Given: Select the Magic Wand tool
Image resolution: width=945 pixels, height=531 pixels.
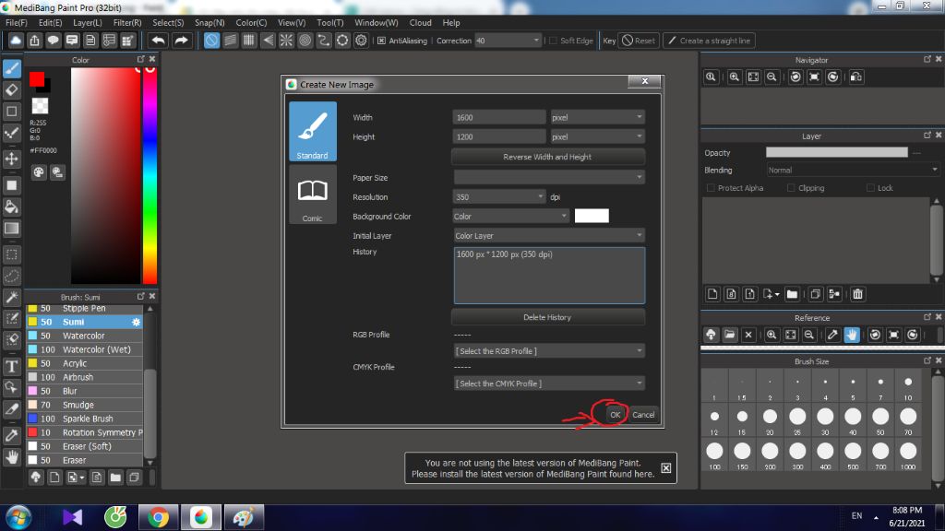Looking at the screenshot, I should click(x=11, y=297).
